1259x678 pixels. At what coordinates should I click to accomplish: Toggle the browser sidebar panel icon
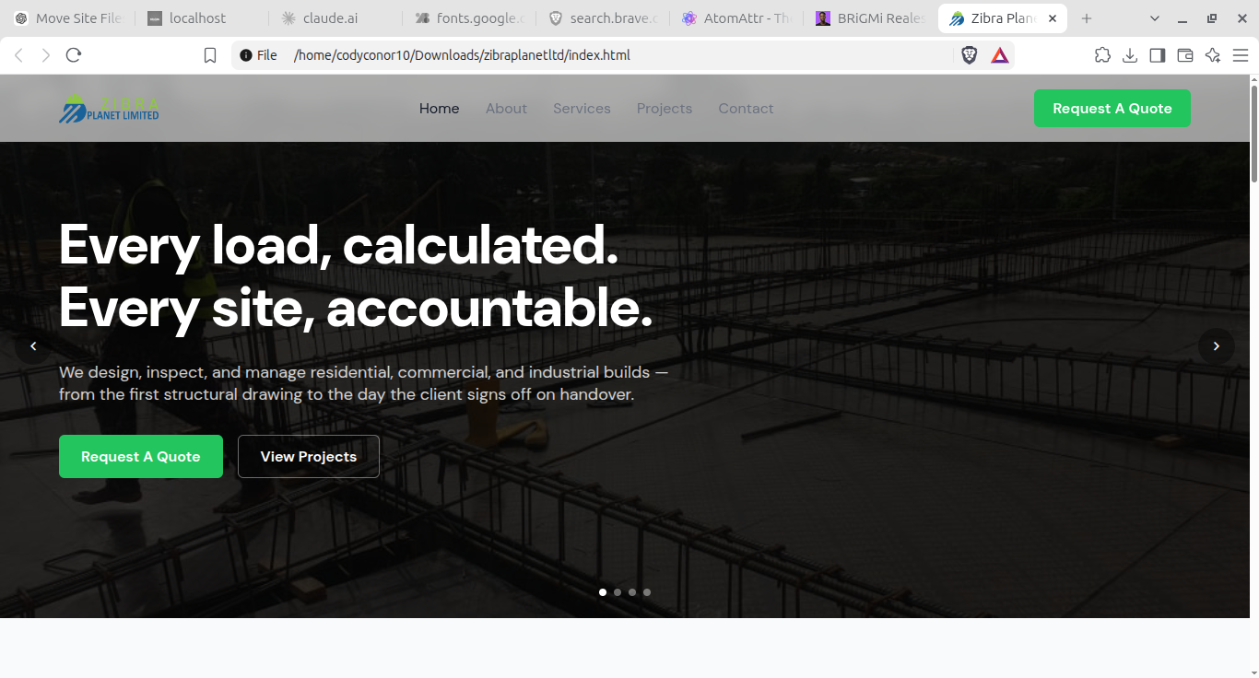1158,55
